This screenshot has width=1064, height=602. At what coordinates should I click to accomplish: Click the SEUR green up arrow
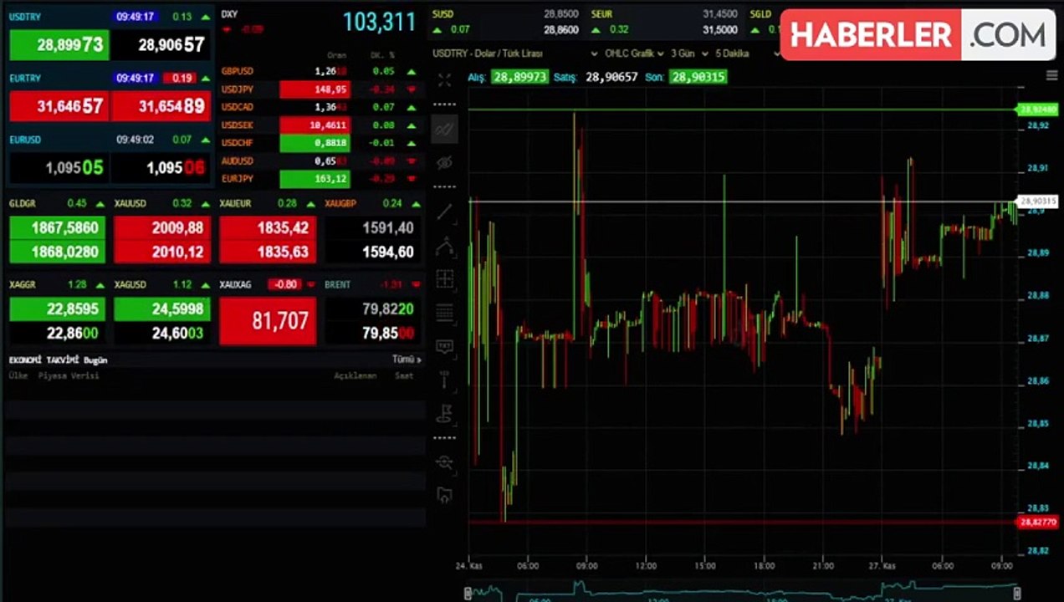[x=596, y=29]
